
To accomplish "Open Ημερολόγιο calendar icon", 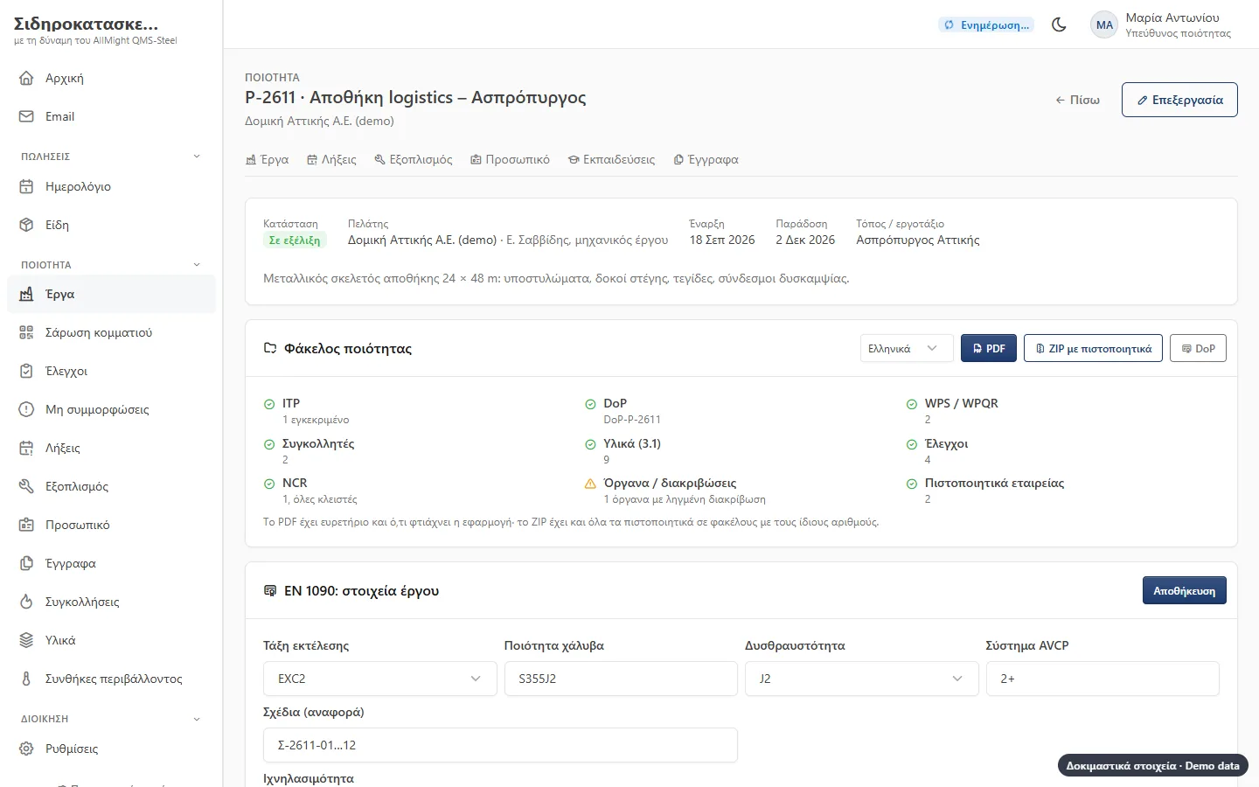I will click(x=26, y=186).
